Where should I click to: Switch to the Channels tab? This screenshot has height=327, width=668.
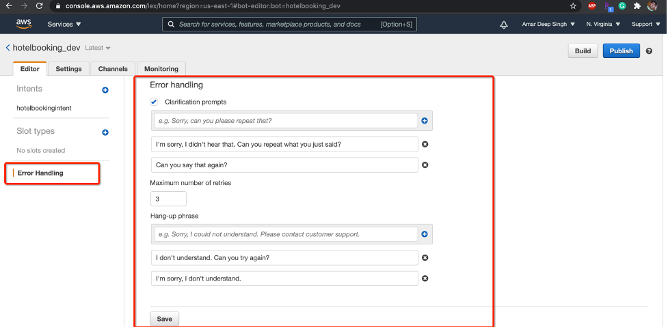[x=113, y=69]
